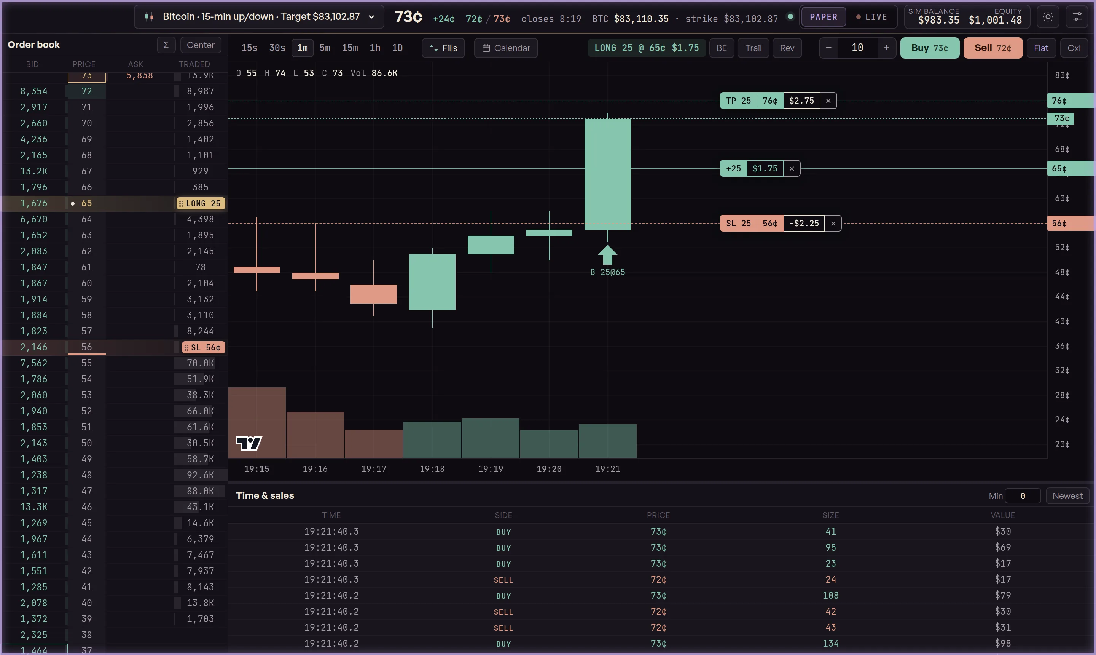The image size is (1096, 655).
Task: Select price level 56 in order book
Action: (86, 347)
